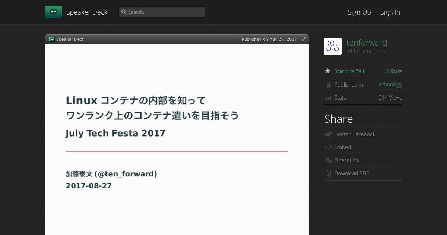The width and height of the screenshot is (447, 235).
Task: Click the 214 Views value
Action: point(390,98)
